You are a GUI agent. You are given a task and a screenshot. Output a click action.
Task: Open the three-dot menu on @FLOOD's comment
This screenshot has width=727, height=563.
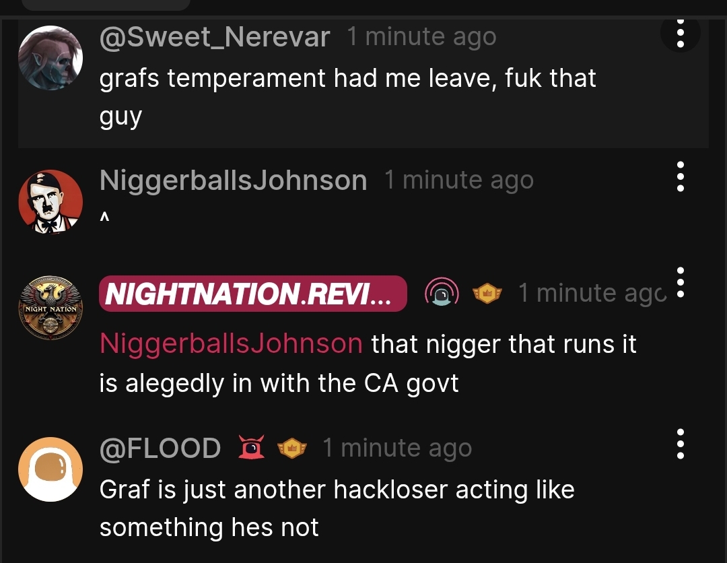click(x=680, y=444)
